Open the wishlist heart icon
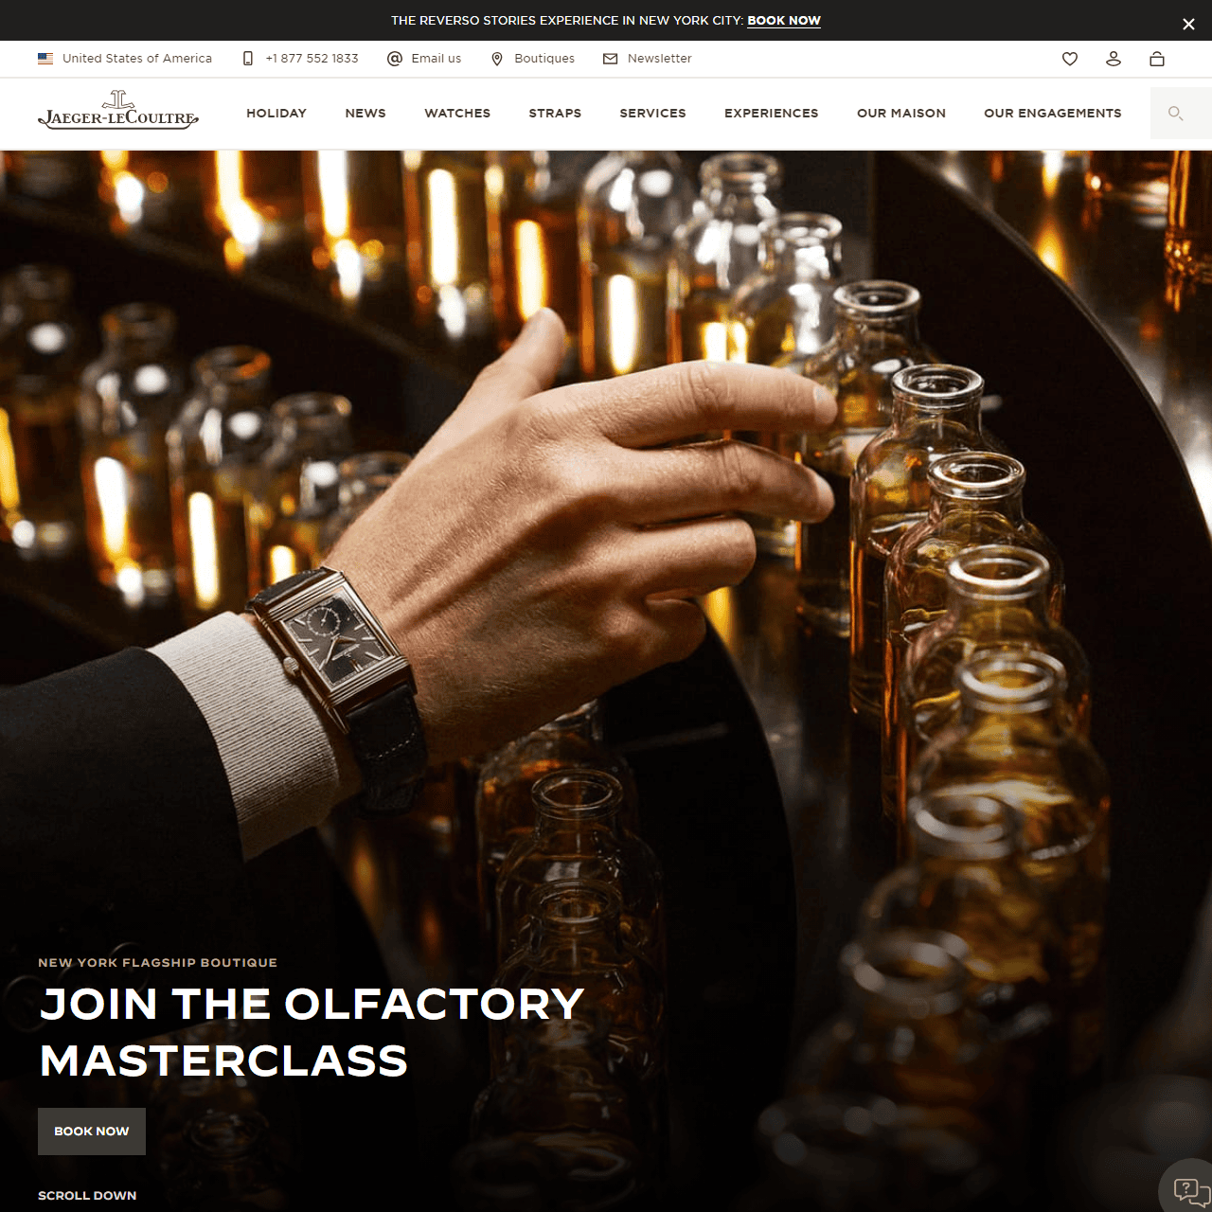The height and width of the screenshot is (1212, 1212). 1070,59
